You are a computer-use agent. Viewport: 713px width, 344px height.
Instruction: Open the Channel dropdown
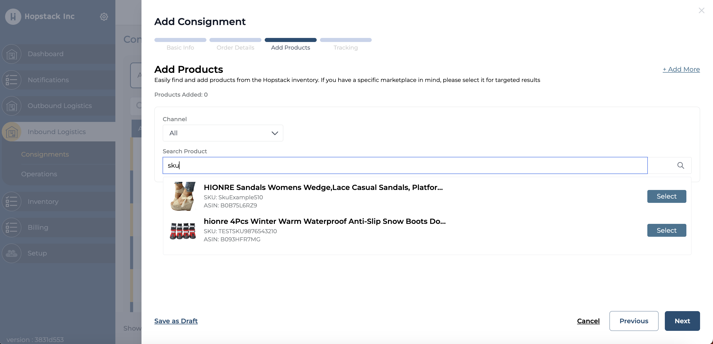[x=223, y=133]
